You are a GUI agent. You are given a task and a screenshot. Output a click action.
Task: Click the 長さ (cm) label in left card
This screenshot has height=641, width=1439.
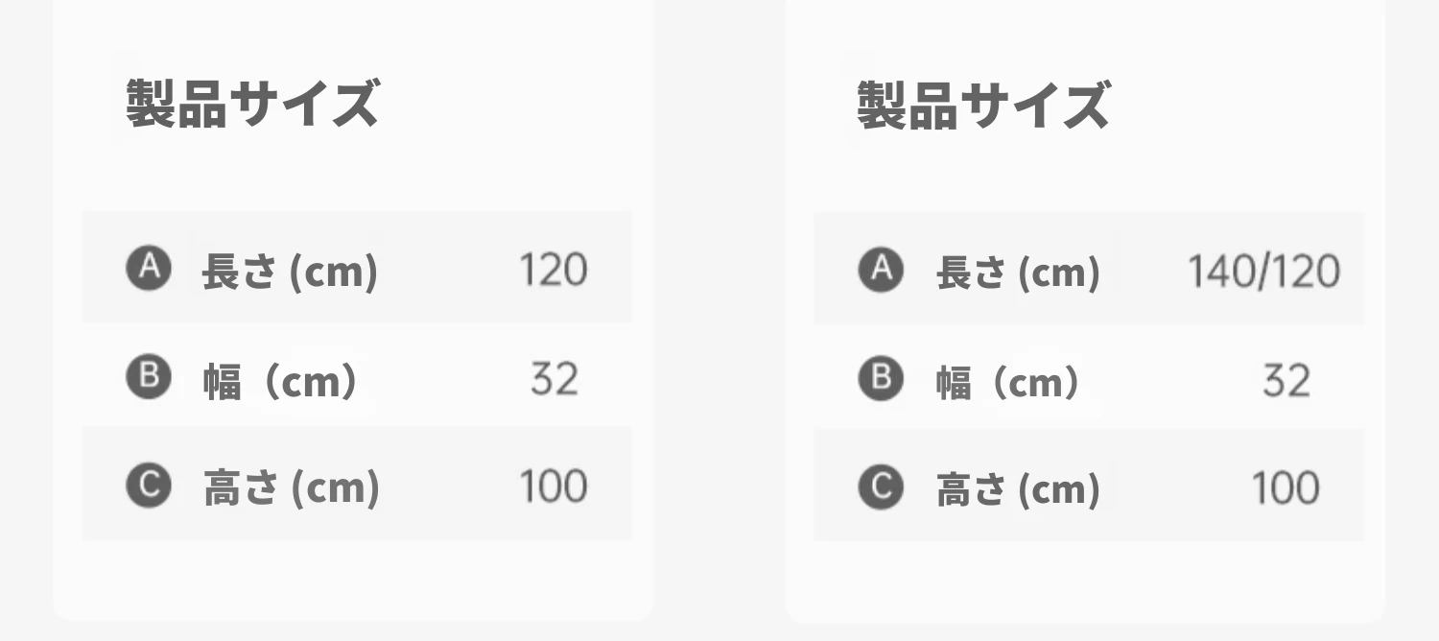(x=290, y=273)
